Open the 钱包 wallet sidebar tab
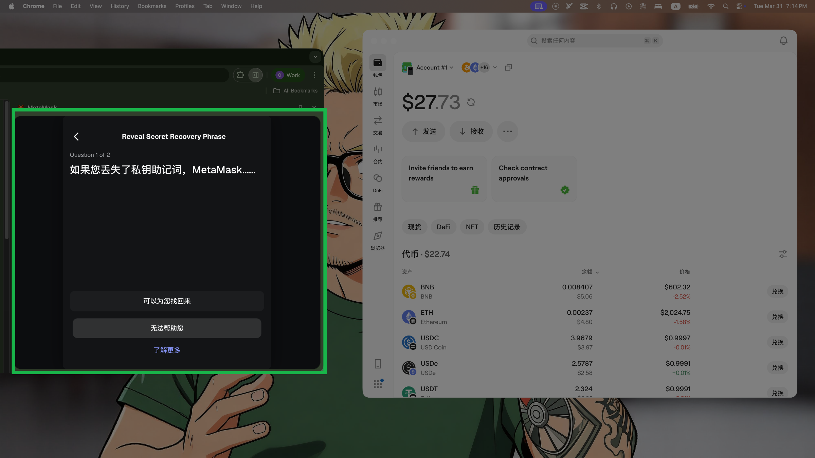815x458 pixels. tap(378, 66)
